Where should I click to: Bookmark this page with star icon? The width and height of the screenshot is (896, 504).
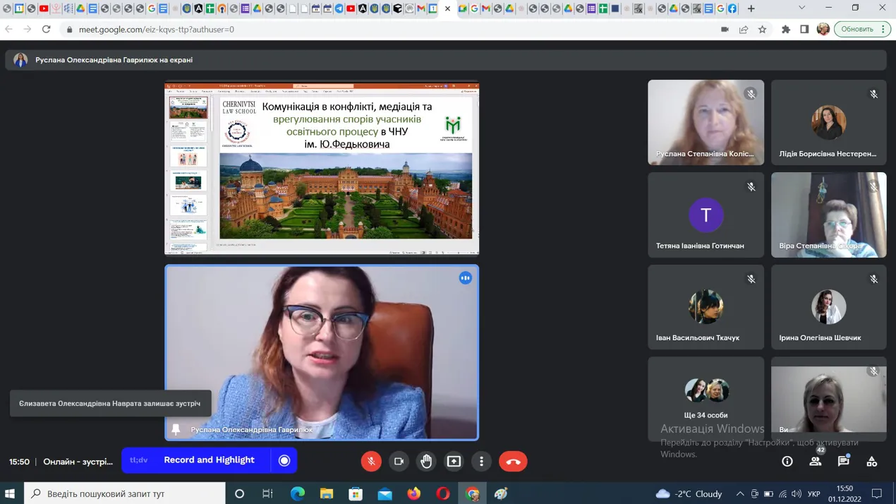tap(762, 30)
